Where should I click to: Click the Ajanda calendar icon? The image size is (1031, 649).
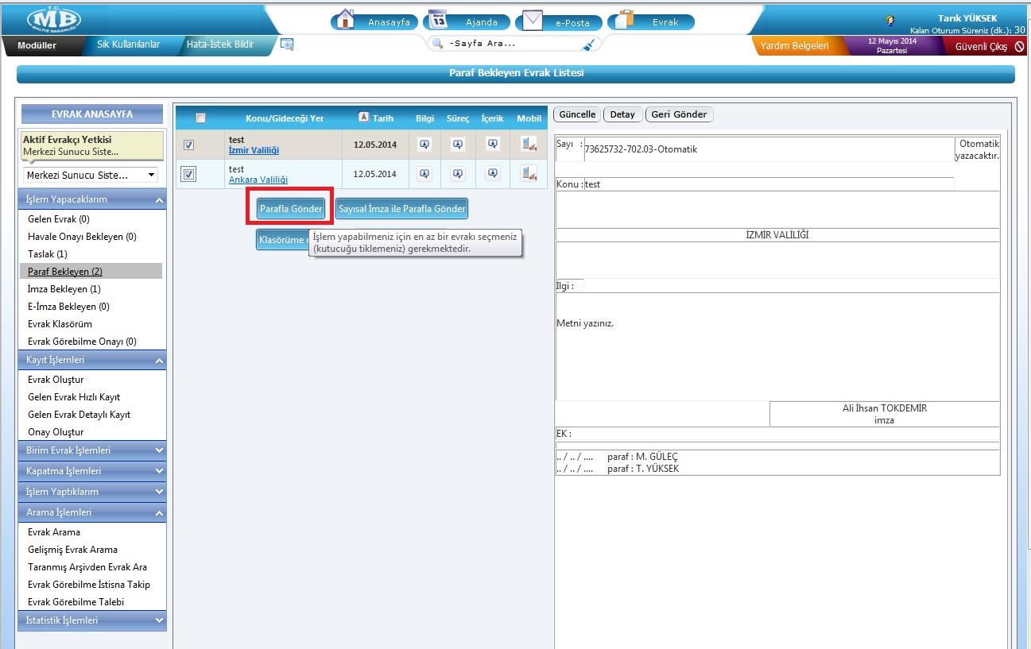(438, 19)
